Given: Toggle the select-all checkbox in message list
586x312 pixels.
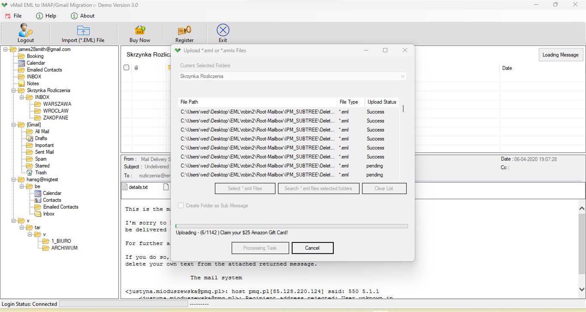Looking at the screenshot, I should click(x=126, y=67).
